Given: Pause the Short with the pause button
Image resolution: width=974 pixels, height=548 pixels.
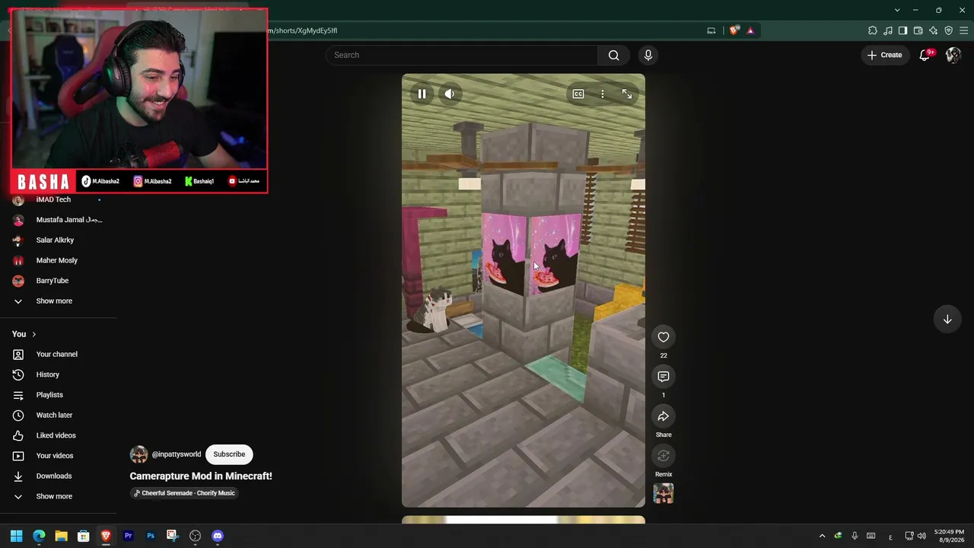Looking at the screenshot, I should [422, 94].
